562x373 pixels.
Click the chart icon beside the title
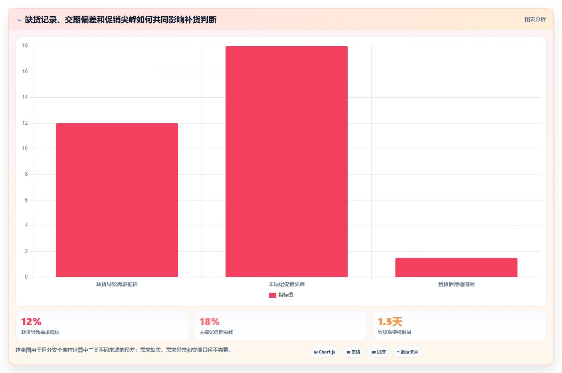coord(19,20)
